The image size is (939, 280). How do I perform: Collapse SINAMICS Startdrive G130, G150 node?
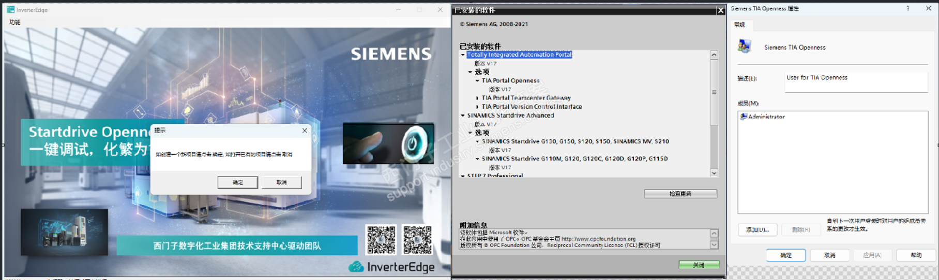coord(477,141)
